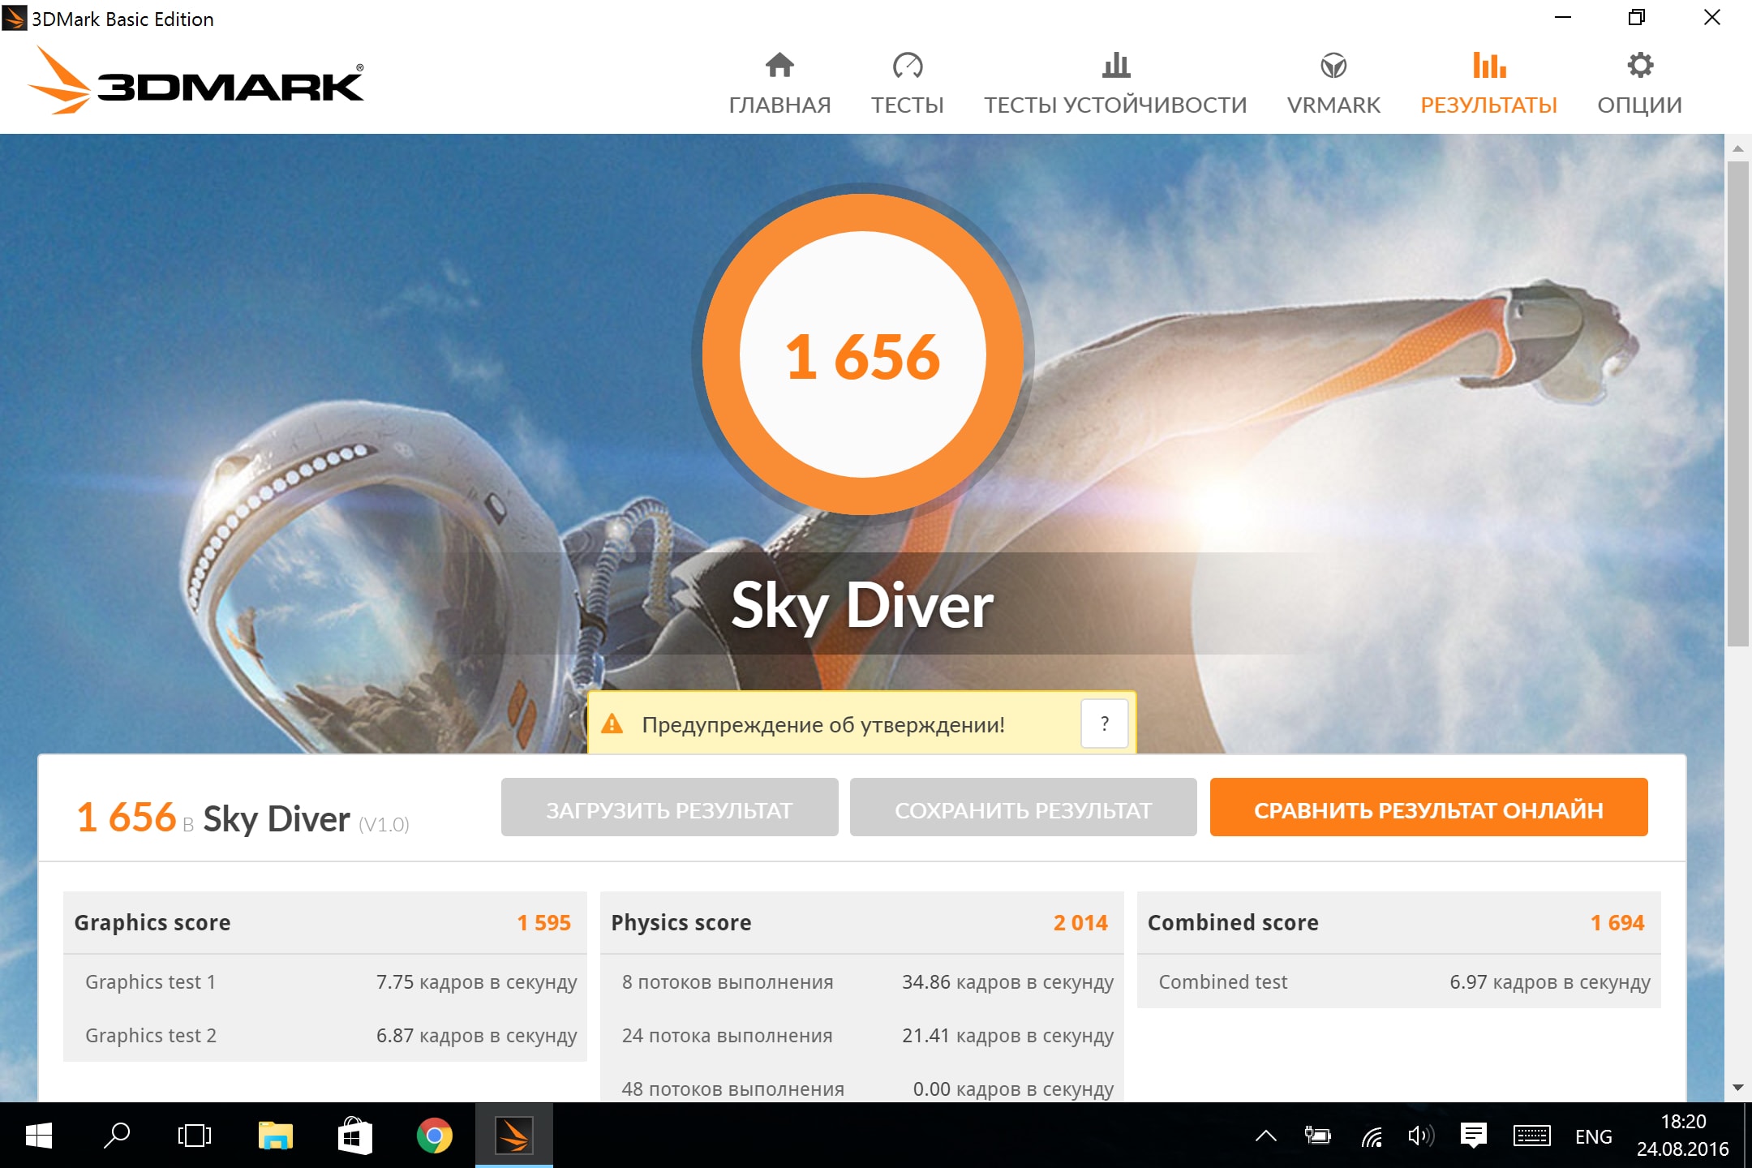
Task: Click the Graphics test 1 row
Action: tap(324, 981)
